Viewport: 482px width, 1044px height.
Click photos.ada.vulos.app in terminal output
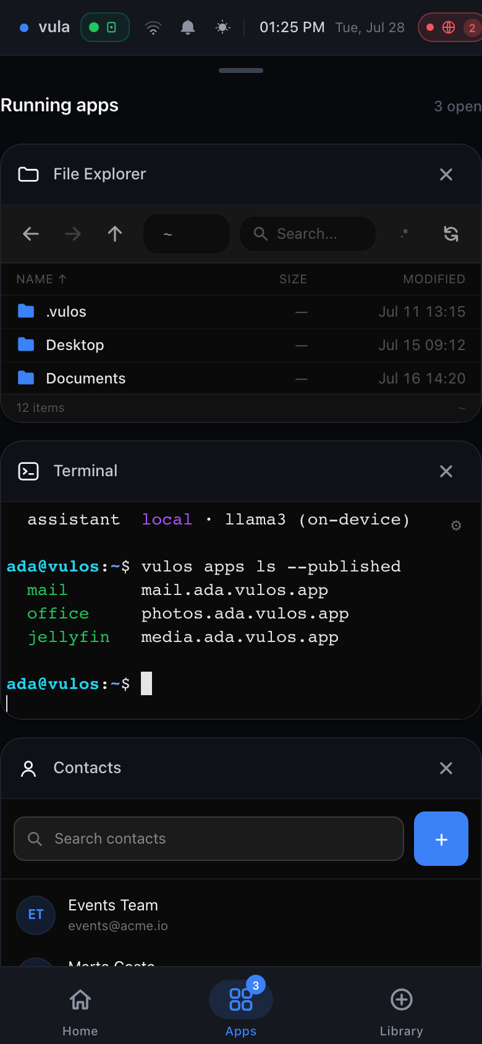[245, 614]
